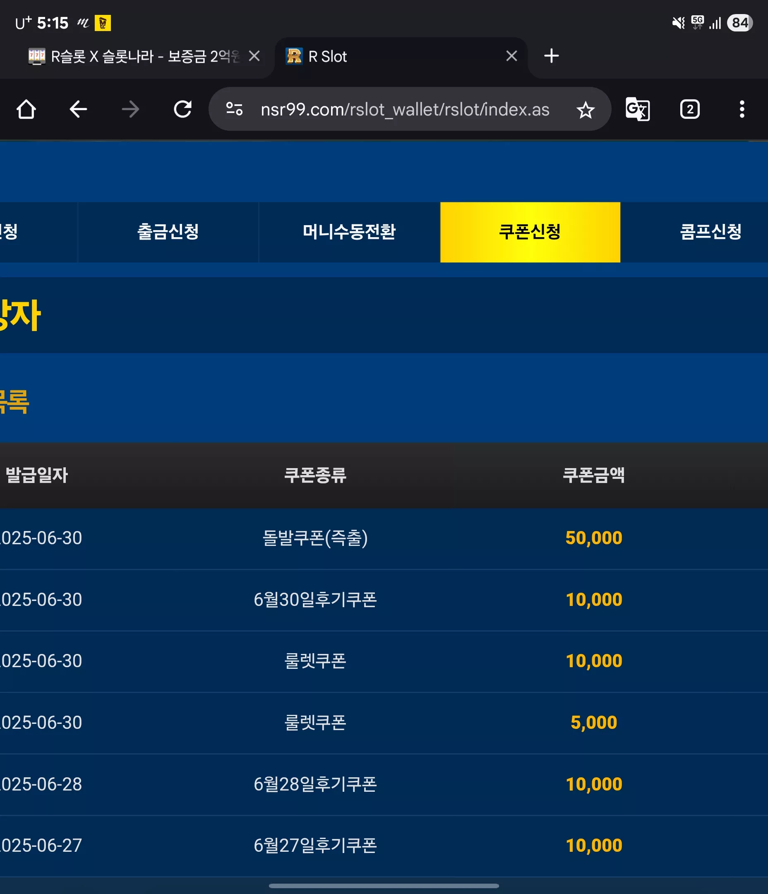Reload the page with refresh icon

[182, 109]
